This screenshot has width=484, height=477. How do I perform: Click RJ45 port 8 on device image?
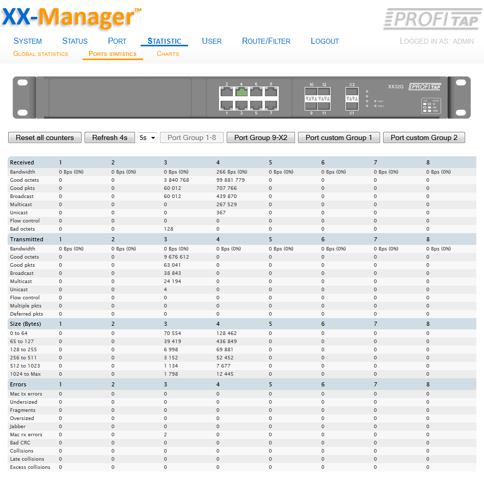pyautogui.click(x=271, y=92)
